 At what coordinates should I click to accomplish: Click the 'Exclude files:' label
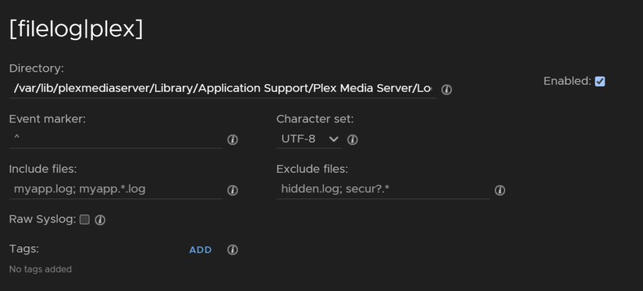(x=312, y=169)
